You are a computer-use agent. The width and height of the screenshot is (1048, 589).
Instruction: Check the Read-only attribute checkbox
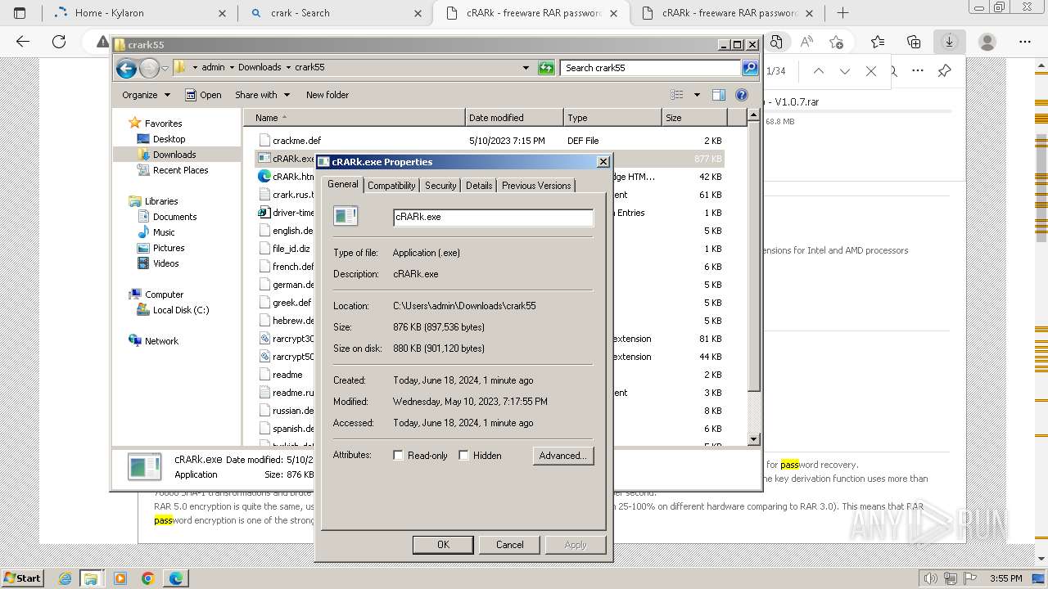pos(399,456)
